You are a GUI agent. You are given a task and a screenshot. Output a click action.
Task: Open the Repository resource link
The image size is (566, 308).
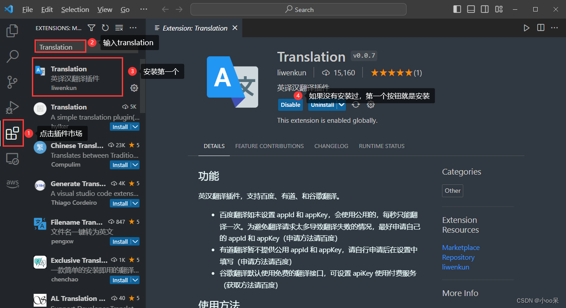(458, 257)
